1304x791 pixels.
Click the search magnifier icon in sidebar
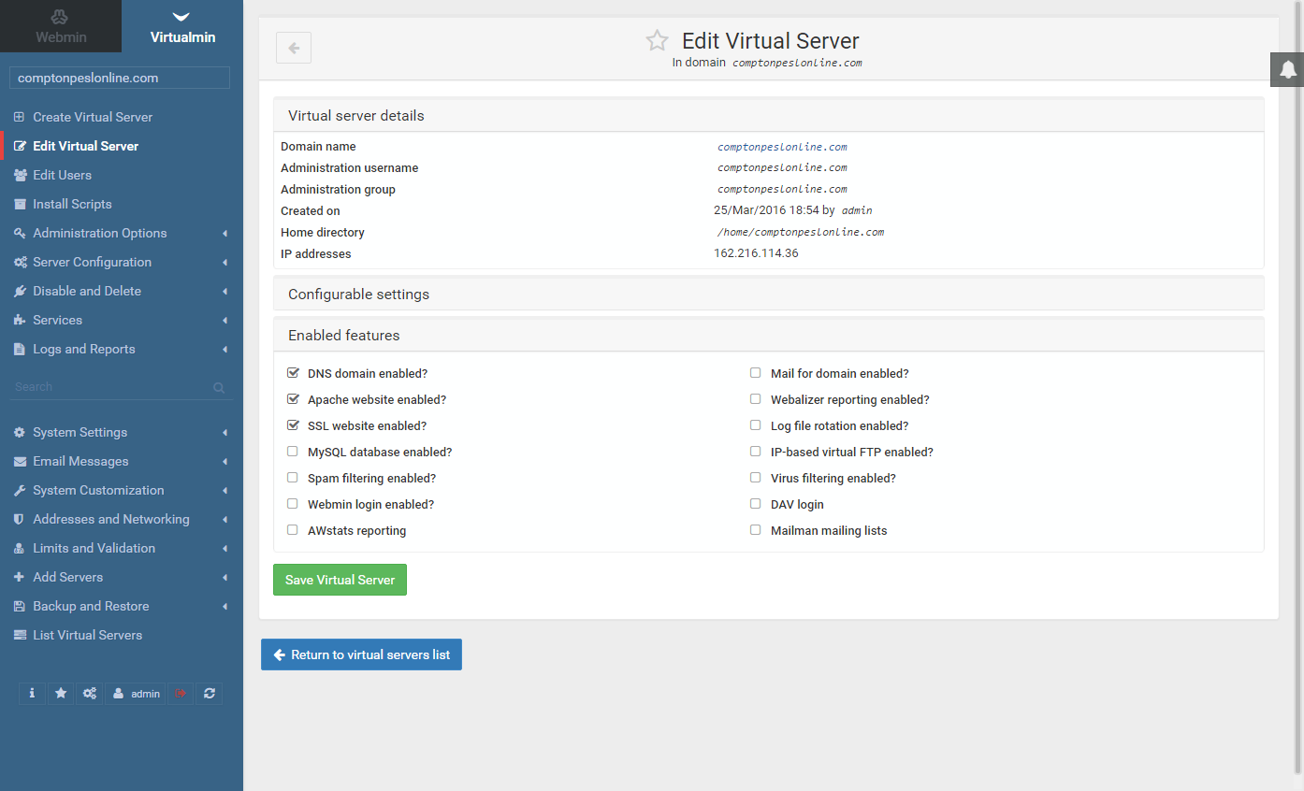[x=219, y=387]
